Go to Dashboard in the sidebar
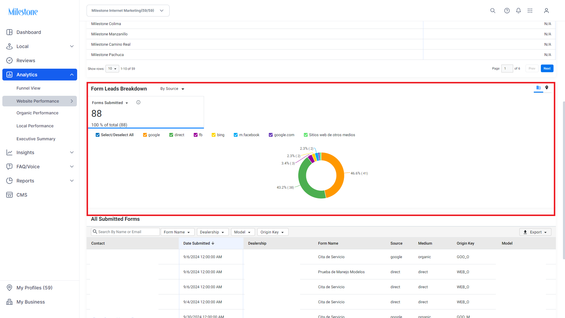The height and width of the screenshot is (318, 565). click(x=29, y=32)
